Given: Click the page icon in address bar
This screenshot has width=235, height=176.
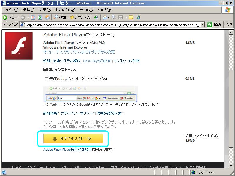Looking at the screenshot, I should click(x=22, y=25).
